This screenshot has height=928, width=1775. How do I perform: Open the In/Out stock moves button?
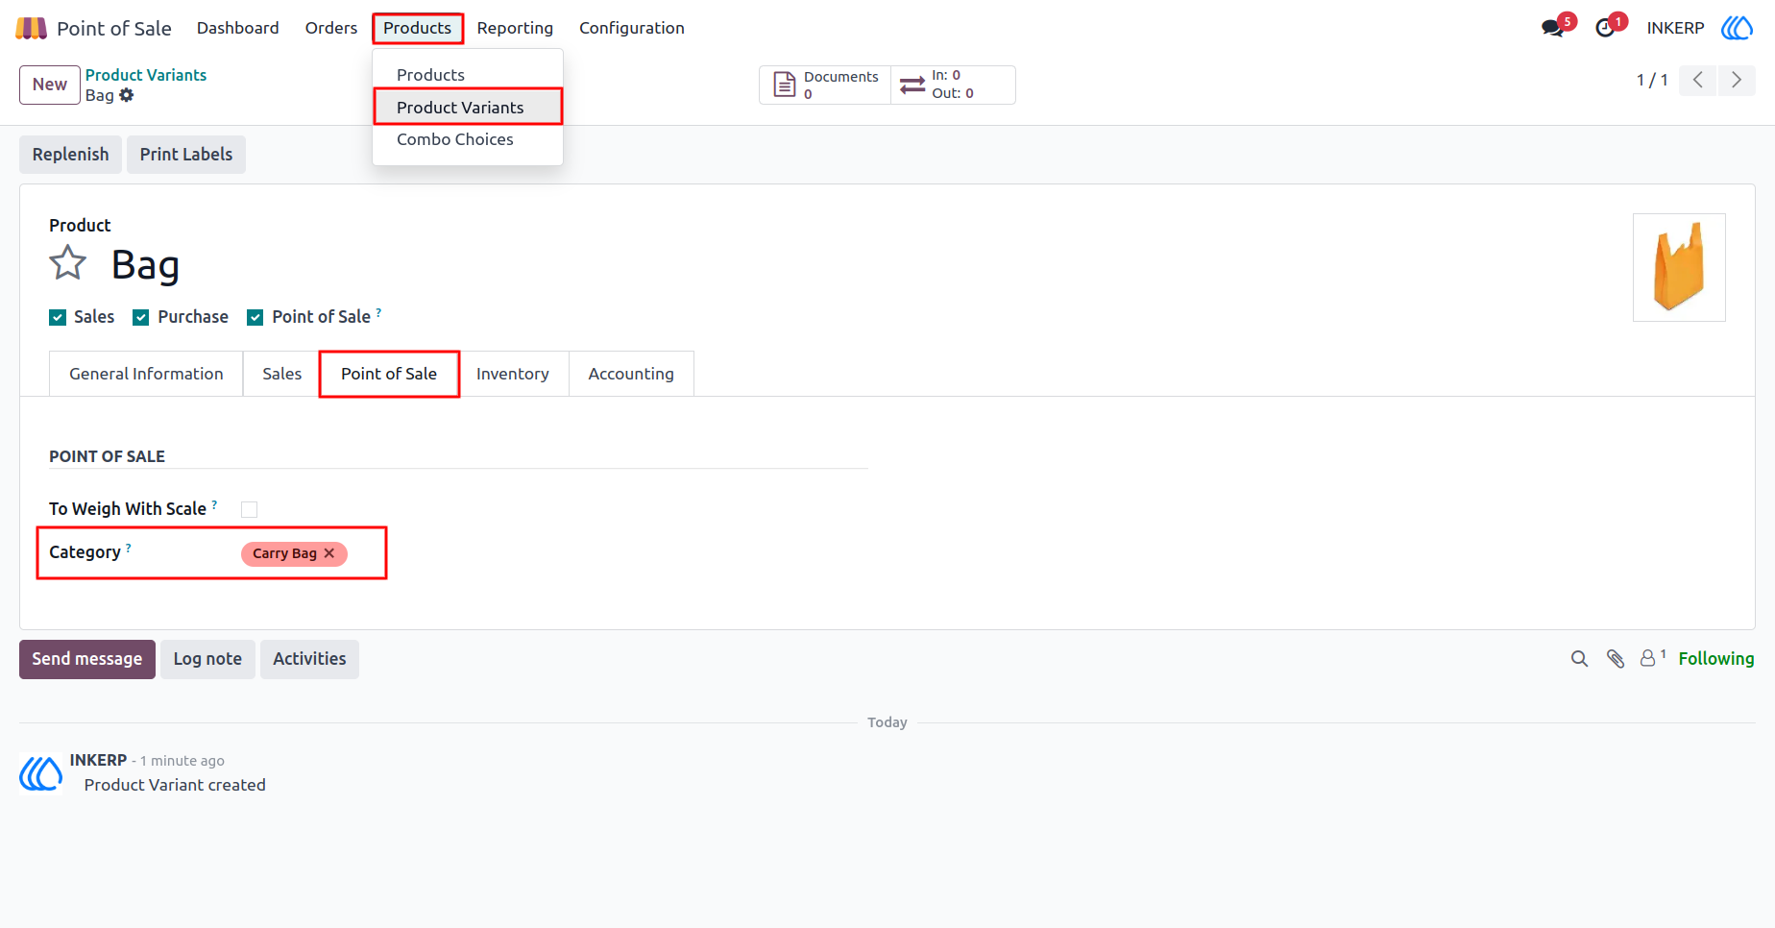click(x=953, y=85)
